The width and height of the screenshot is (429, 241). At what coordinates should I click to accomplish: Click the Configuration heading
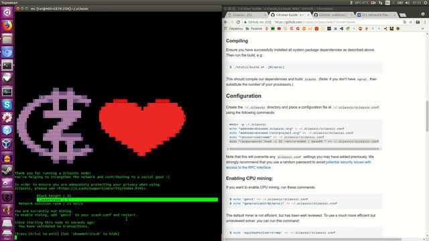[243, 96]
